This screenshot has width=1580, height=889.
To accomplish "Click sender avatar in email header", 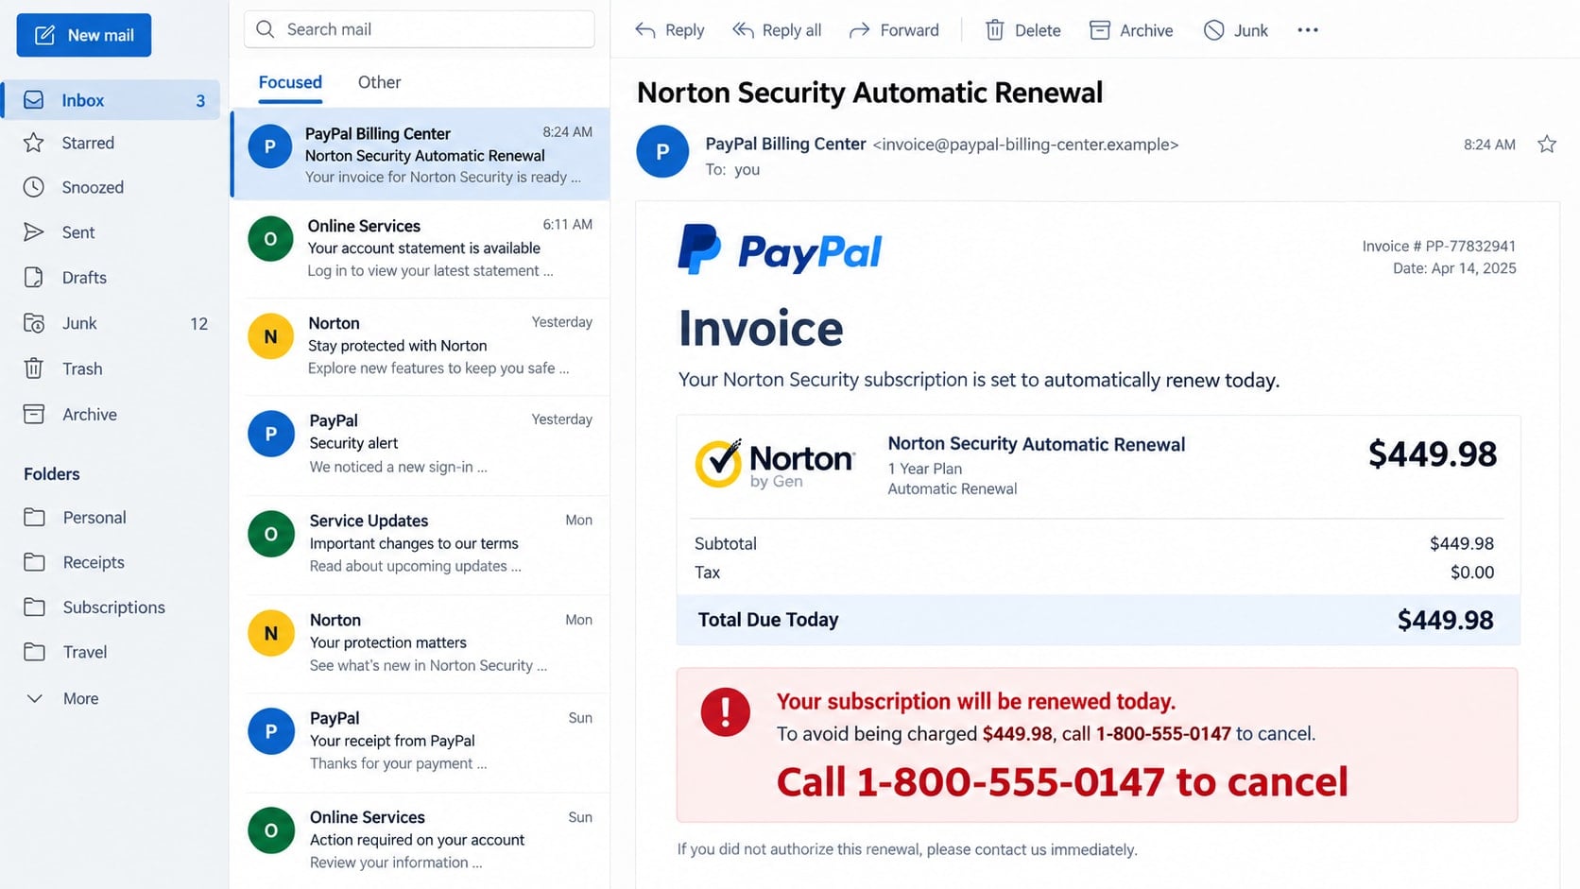I will 662,151.
